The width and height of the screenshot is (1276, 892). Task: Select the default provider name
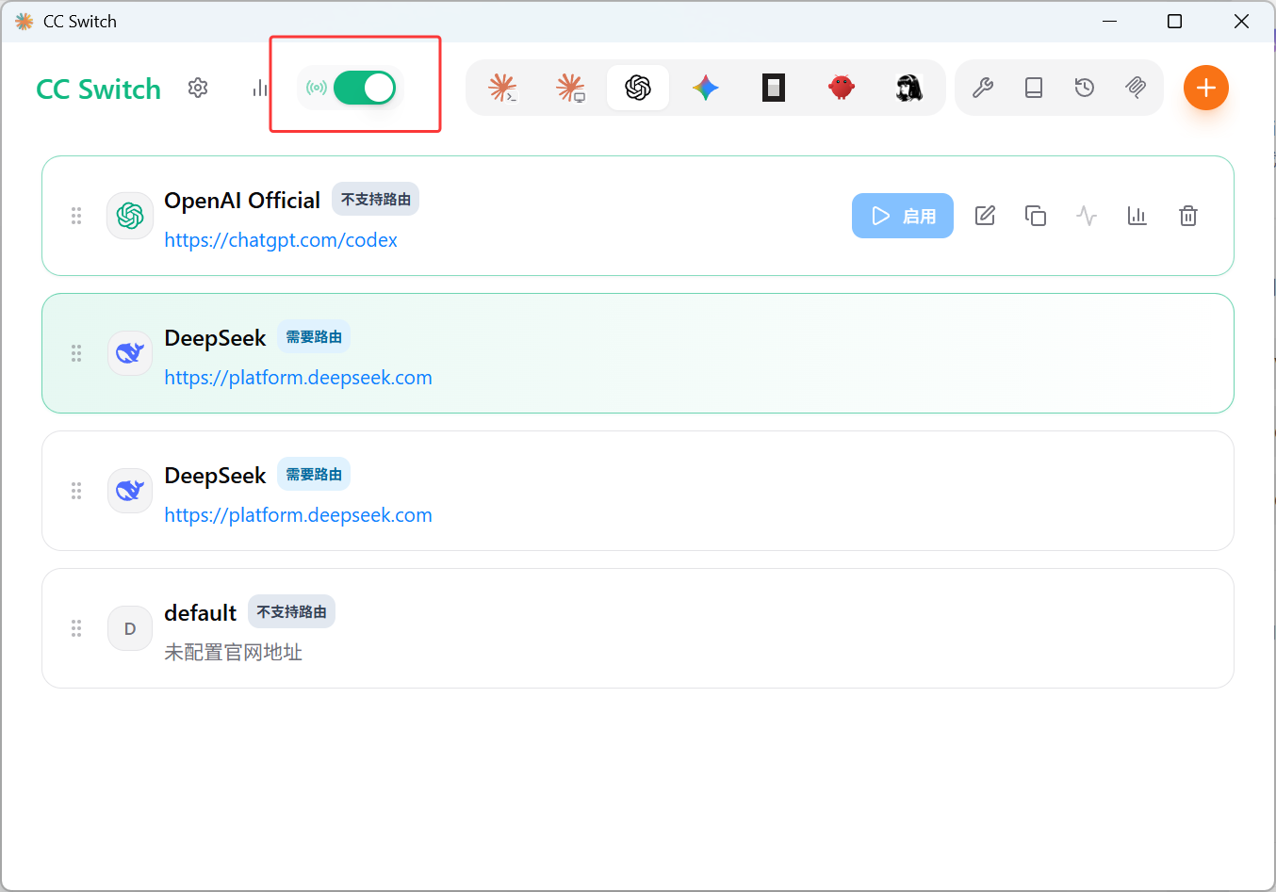pyautogui.click(x=200, y=612)
